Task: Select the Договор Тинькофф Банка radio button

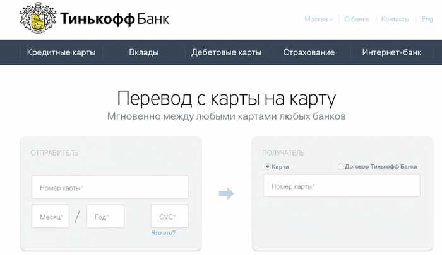Action: [x=340, y=166]
